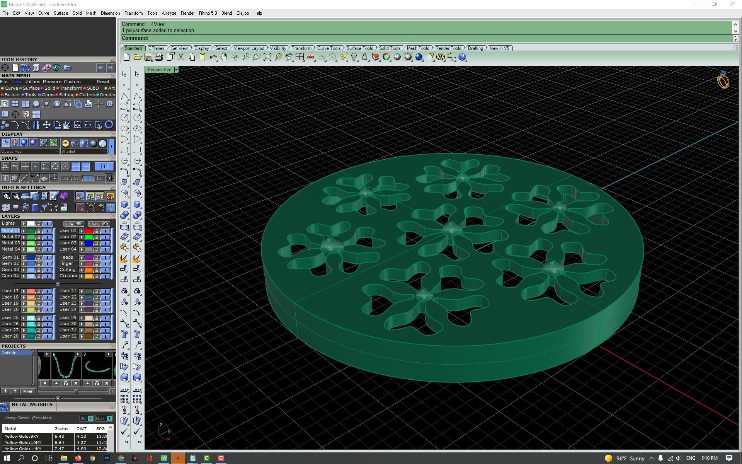Click the New file icon in Standard toolbar

tap(126, 57)
